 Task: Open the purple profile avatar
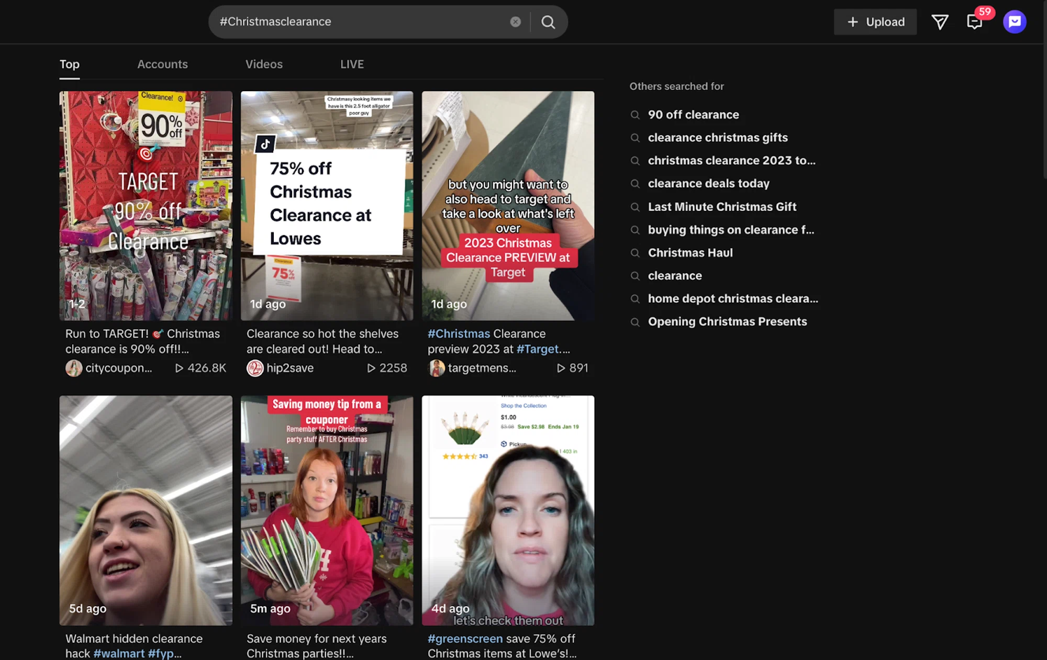pos(1015,21)
